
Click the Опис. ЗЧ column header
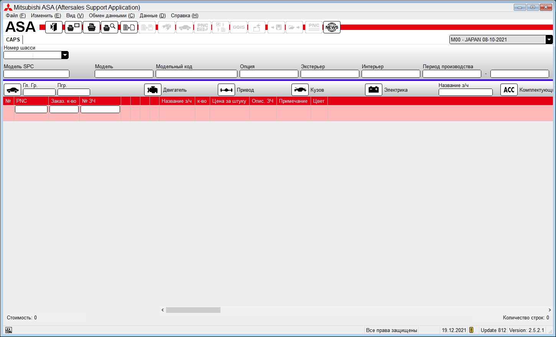(x=263, y=101)
